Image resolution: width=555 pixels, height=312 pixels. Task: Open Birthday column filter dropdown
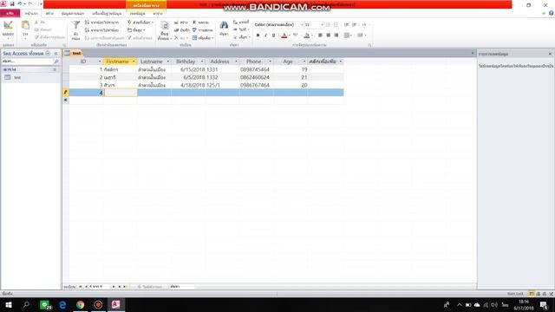pyautogui.click(x=202, y=62)
